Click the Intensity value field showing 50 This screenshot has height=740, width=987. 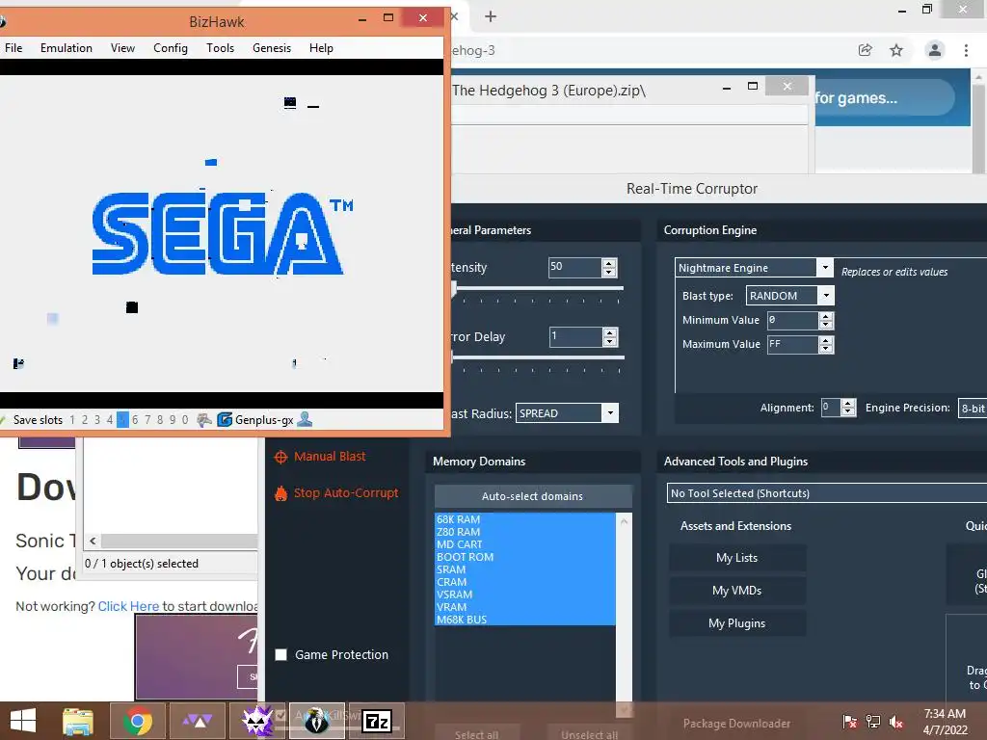pos(574,267)
